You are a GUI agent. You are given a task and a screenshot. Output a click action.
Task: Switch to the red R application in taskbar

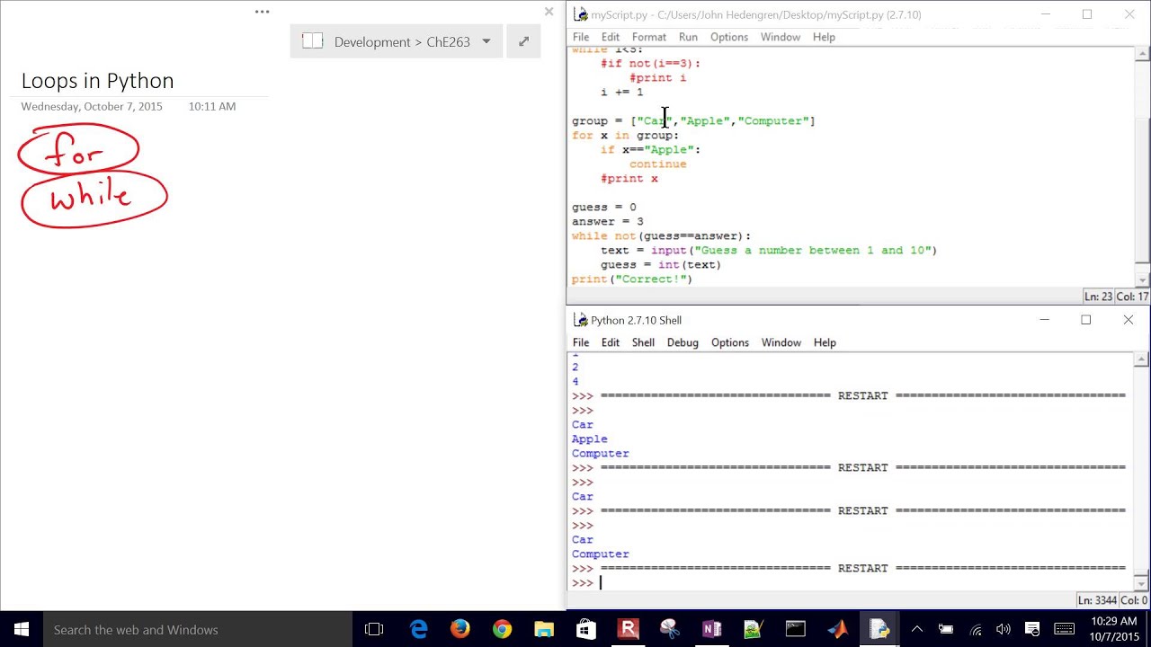pyautogui.click(x=628, y=629)
